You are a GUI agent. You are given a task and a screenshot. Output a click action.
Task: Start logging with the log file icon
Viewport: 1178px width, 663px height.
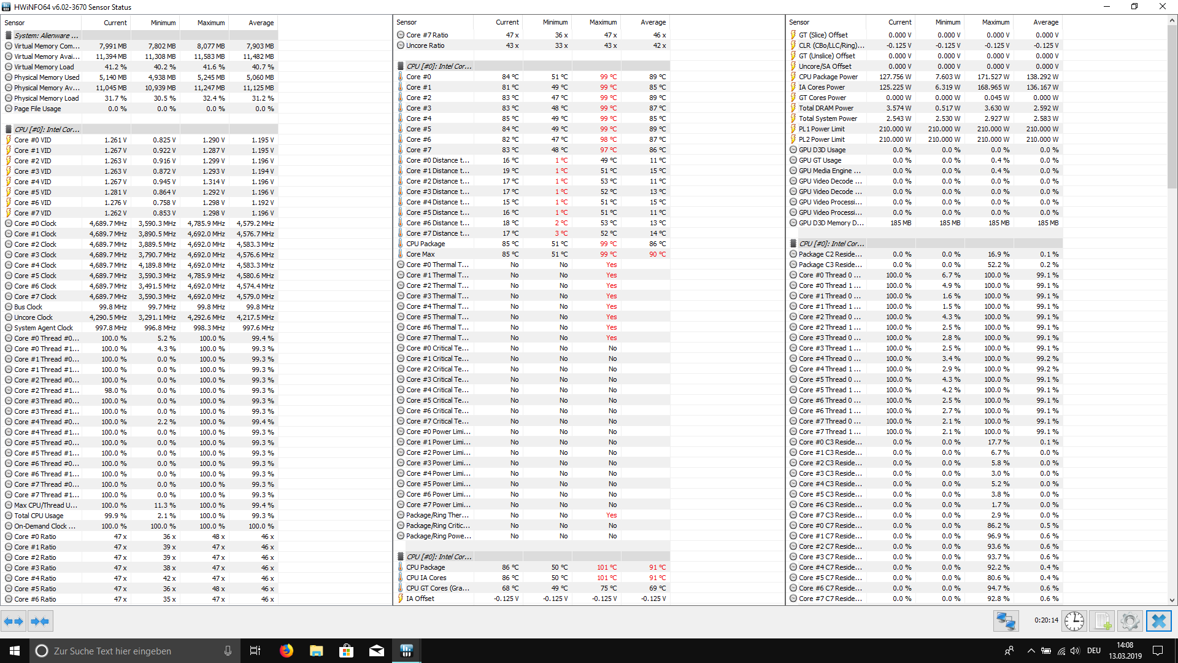[x=1103, y=621]
